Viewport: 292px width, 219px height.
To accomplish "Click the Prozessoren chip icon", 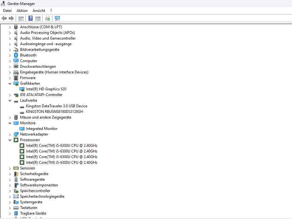I will point(16,140).
